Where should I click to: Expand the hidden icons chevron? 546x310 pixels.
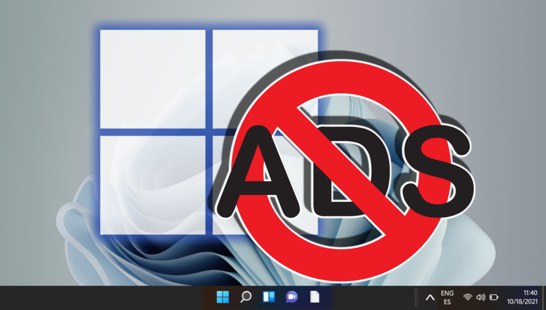[429, 297]
